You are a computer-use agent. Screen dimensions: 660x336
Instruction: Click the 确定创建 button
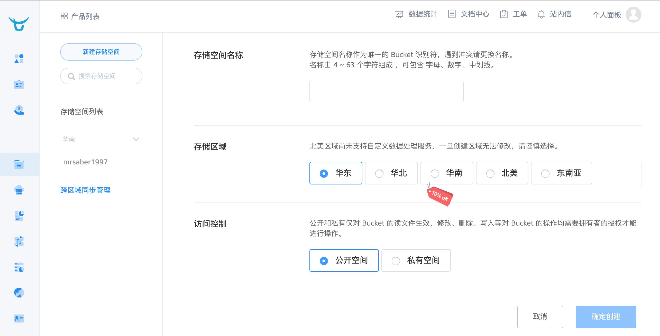pyautogui.click(x=606, y=317)
